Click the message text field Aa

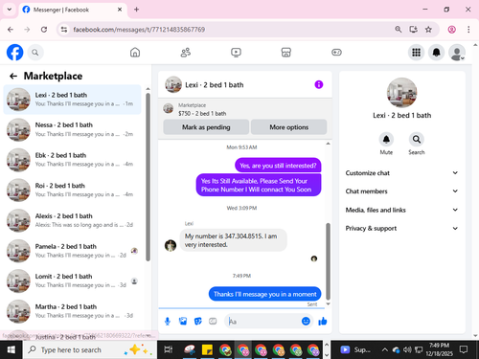tap(263, 322)
